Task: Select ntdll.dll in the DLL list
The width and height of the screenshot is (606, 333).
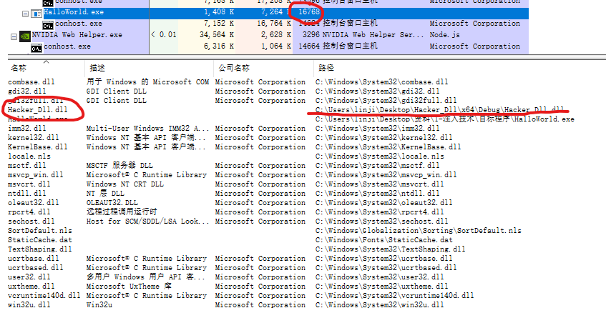Action: pos(27,193)
